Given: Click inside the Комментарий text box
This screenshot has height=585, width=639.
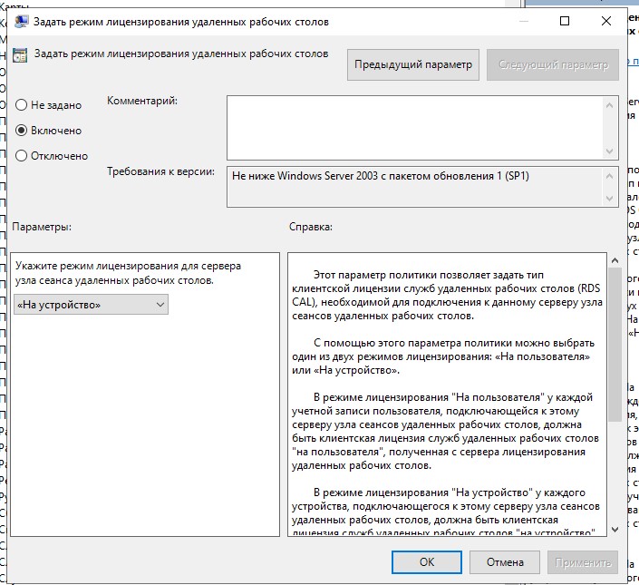Looking at the screenshot, I should click(414, 128).
